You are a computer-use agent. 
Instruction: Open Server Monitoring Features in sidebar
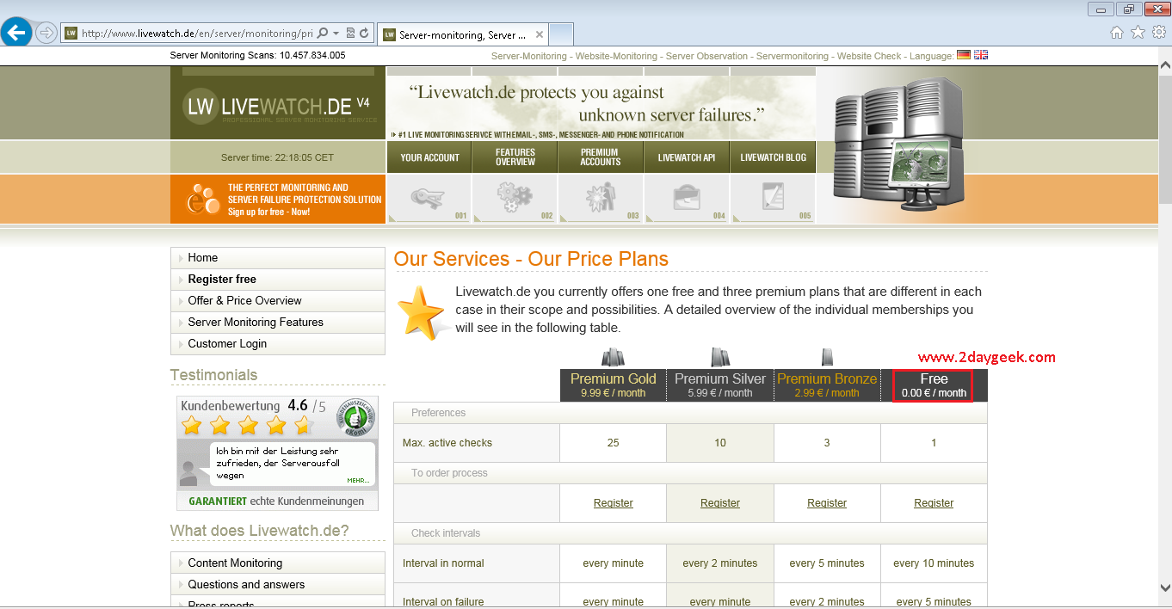click(278, 323)
